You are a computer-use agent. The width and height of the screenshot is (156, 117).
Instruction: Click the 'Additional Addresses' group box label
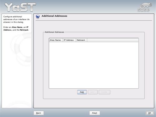pyautogui.click(x=54, y=32)
